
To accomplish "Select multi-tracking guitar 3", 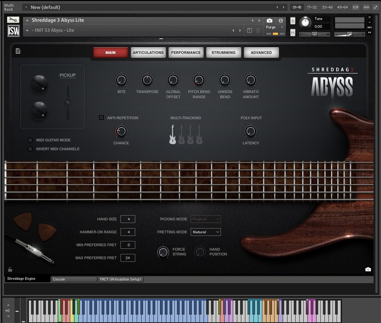I will pyautogui.click(x=190, y=134).
